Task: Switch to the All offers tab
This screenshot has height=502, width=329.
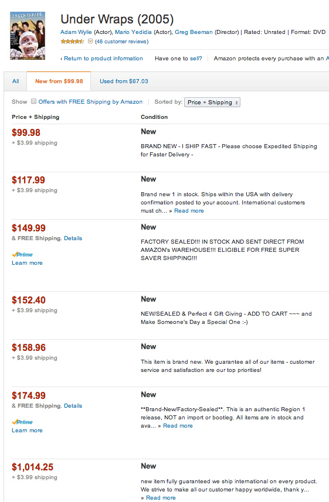Action: point(15,81)
